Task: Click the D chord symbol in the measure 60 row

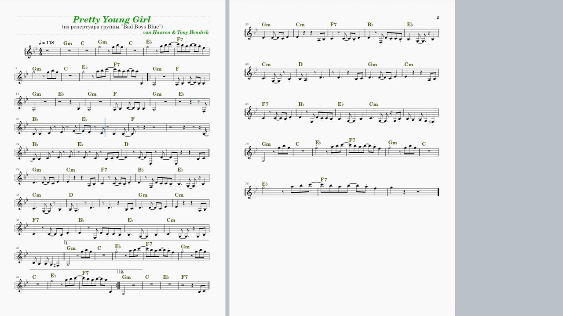Action: pyautogui.click(x=300, y=65)
